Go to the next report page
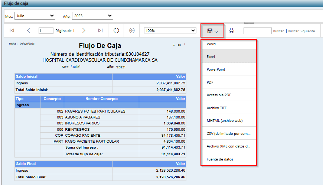 [x=84, y=30]
